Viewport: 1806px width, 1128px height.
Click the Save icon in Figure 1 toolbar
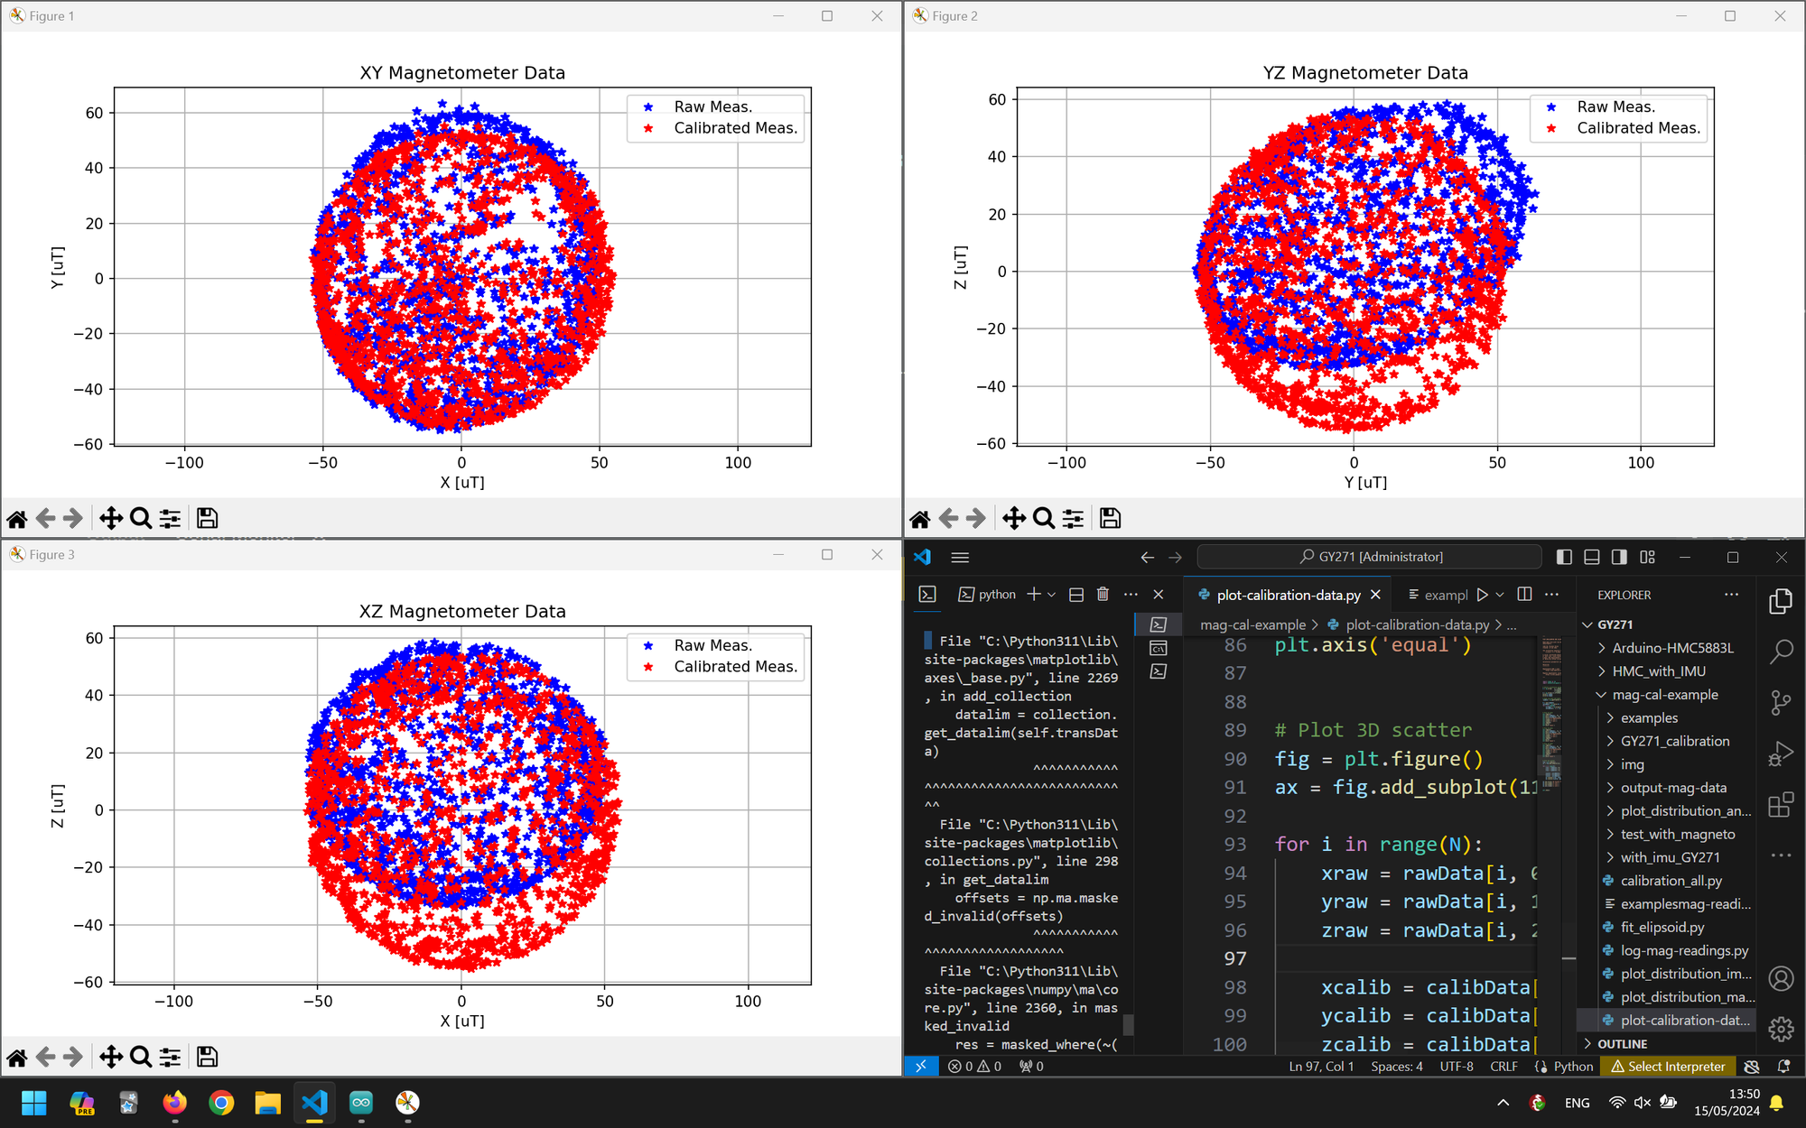tap(207, 518)
